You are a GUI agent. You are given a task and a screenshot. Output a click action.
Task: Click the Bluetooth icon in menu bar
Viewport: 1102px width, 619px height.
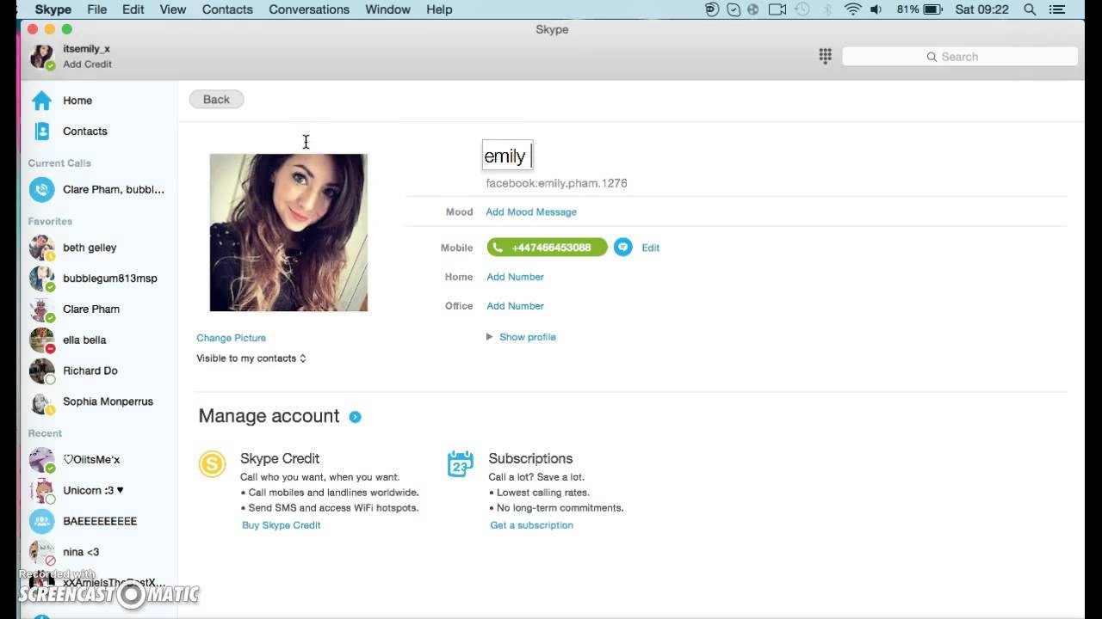coord(827,9)
